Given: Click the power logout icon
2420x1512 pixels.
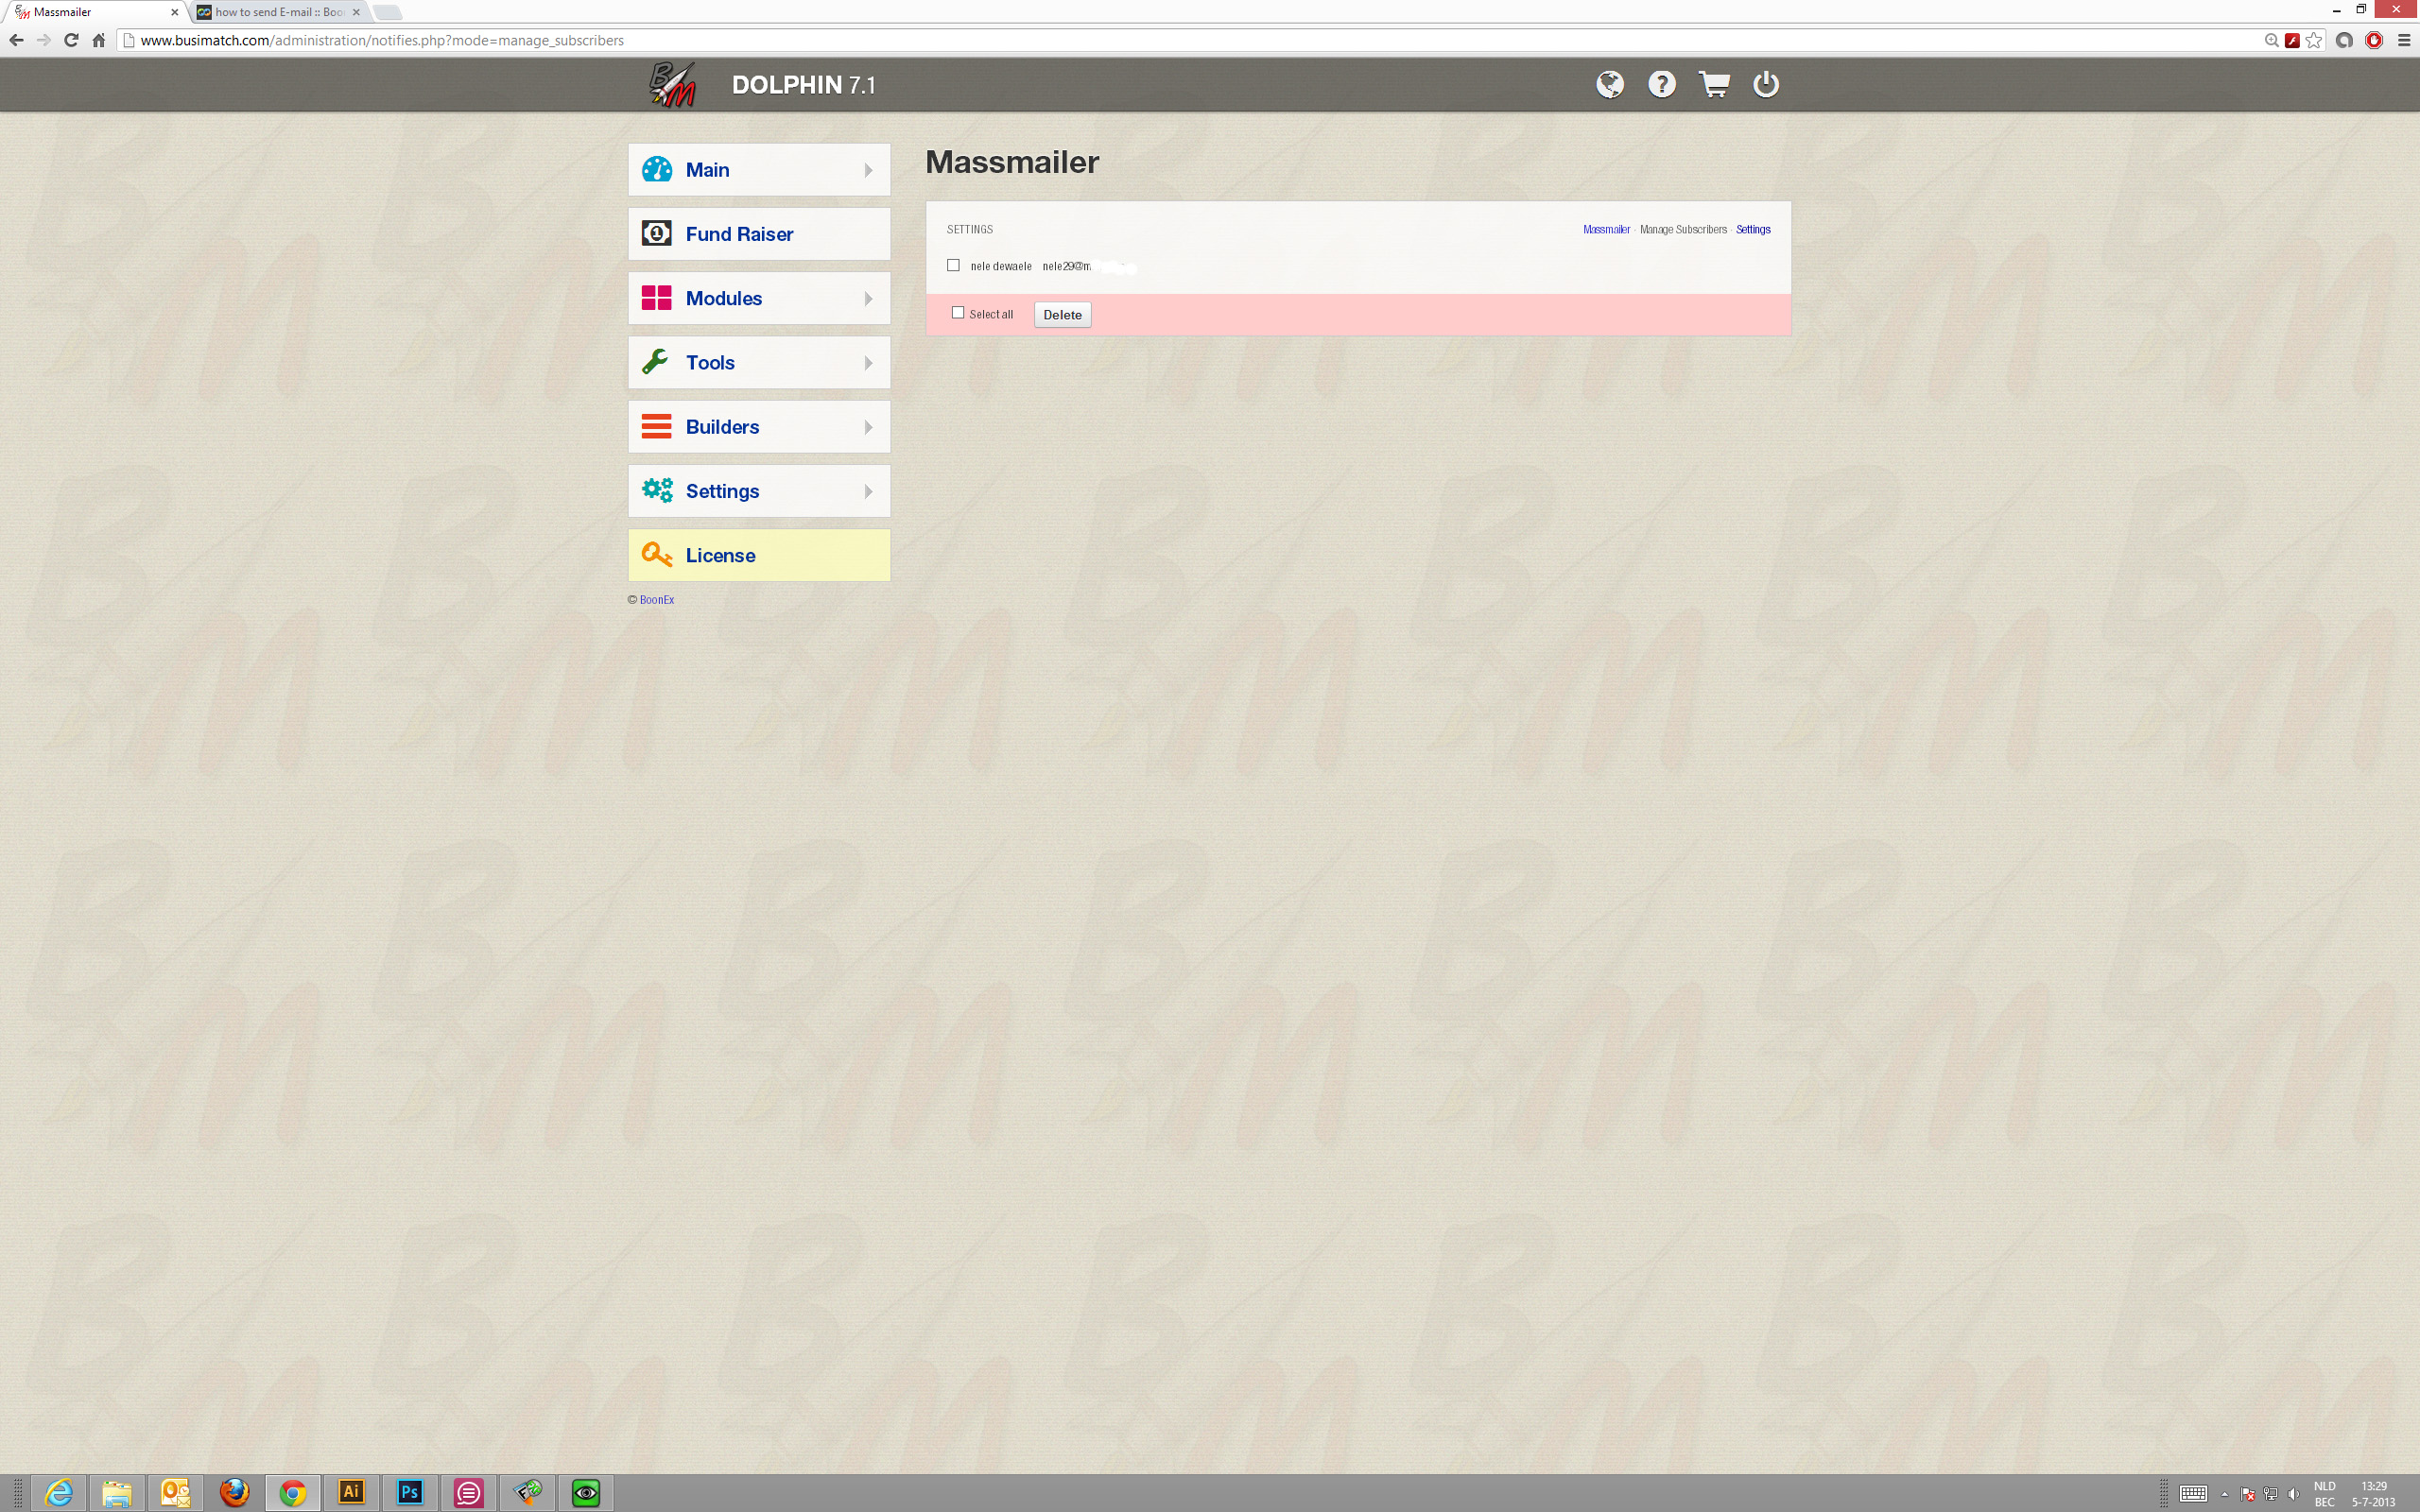Looking at the screenshot, I should click(x=1766, y=84).
